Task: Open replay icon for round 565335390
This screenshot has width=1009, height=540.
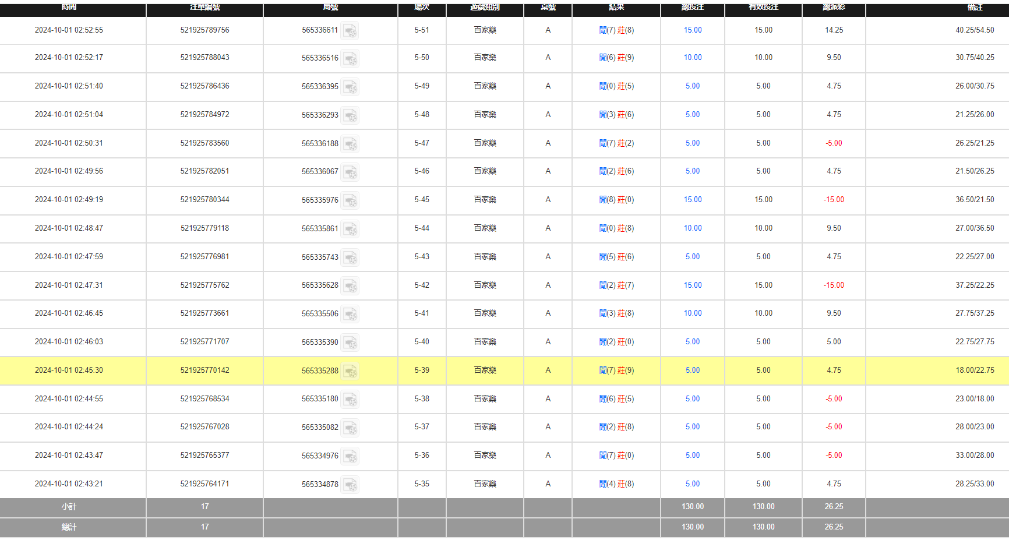Action: 350,343
